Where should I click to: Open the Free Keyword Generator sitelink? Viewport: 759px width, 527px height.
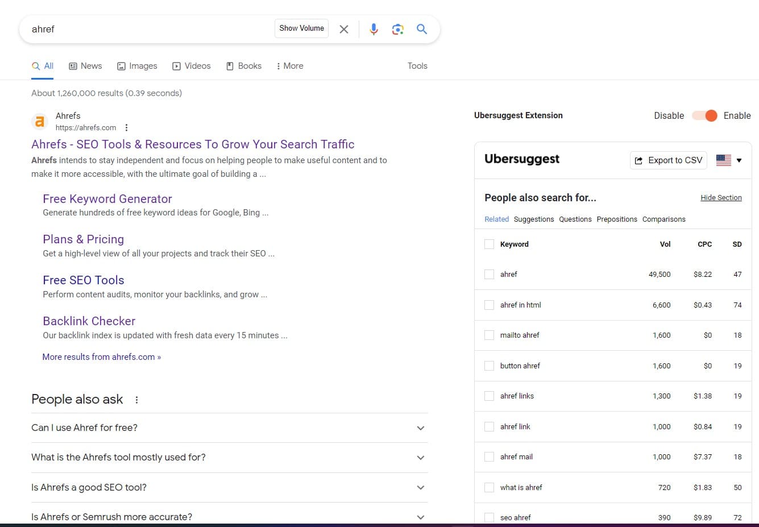(x=107, y=199)
